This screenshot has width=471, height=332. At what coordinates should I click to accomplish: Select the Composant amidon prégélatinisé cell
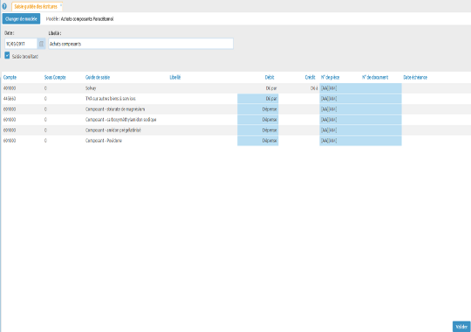click(x=113, y=130)
